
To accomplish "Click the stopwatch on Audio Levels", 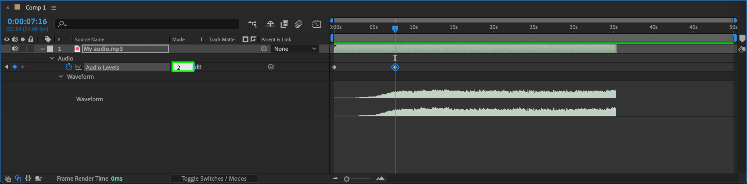I will pyautogui.click(x=69, y=67).
